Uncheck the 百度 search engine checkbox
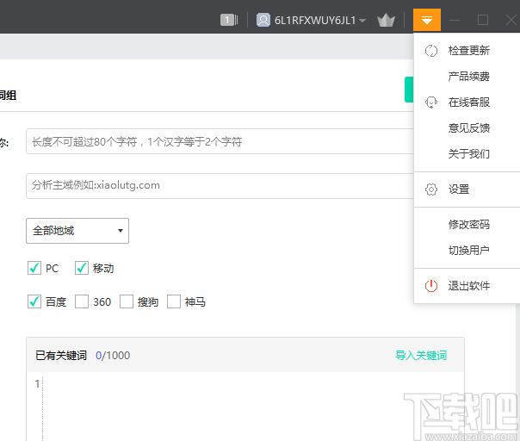 point(34,301)
